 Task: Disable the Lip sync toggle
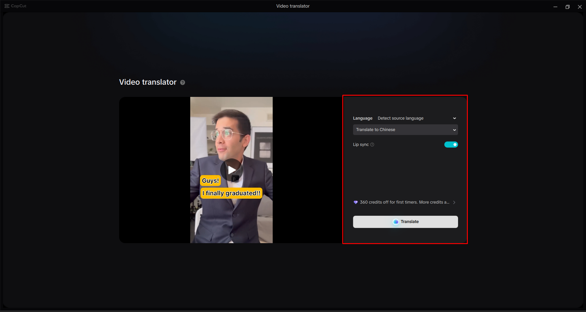point(451,144)
